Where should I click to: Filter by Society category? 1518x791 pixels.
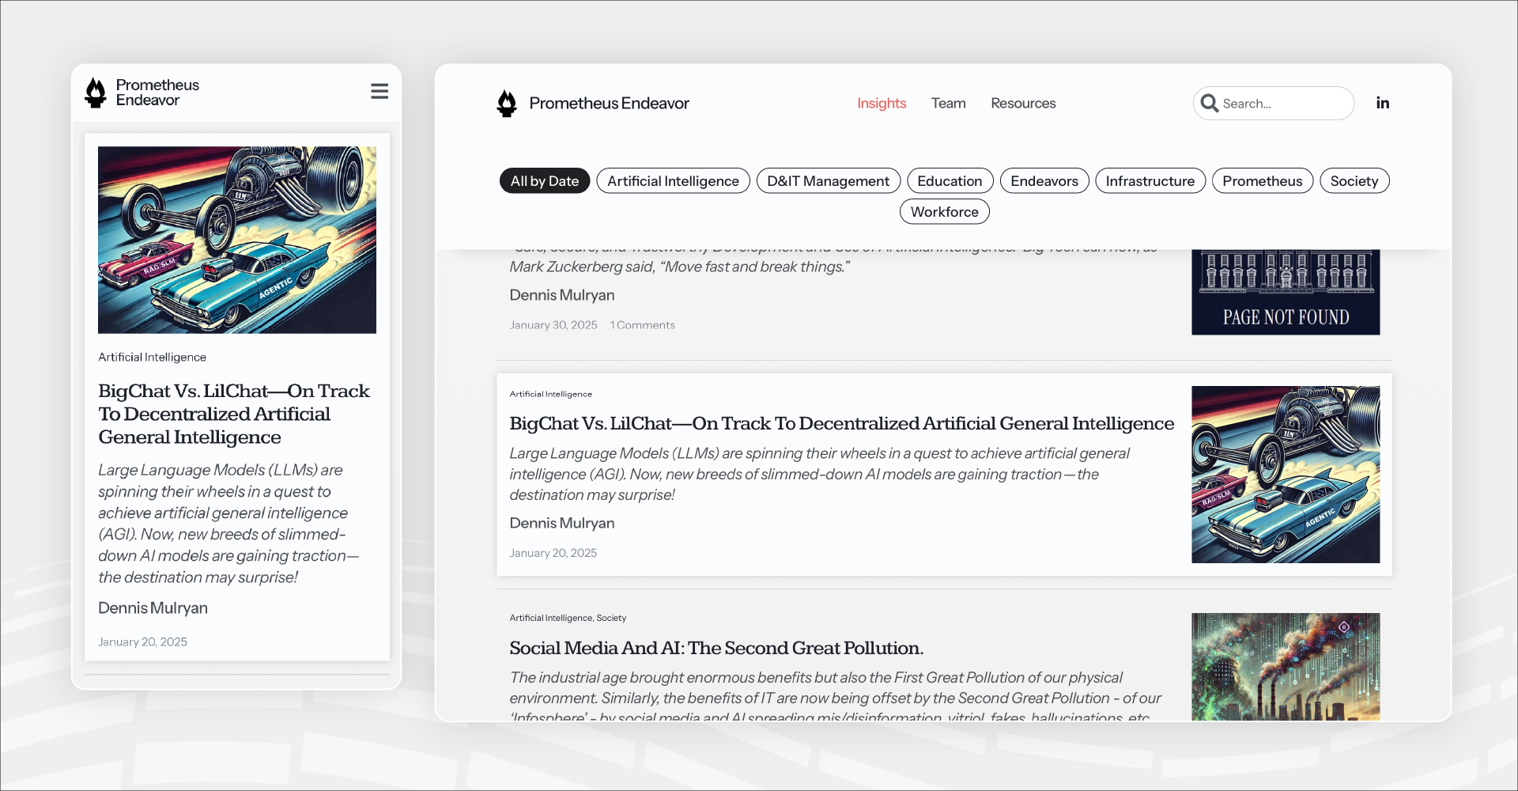1354,180
